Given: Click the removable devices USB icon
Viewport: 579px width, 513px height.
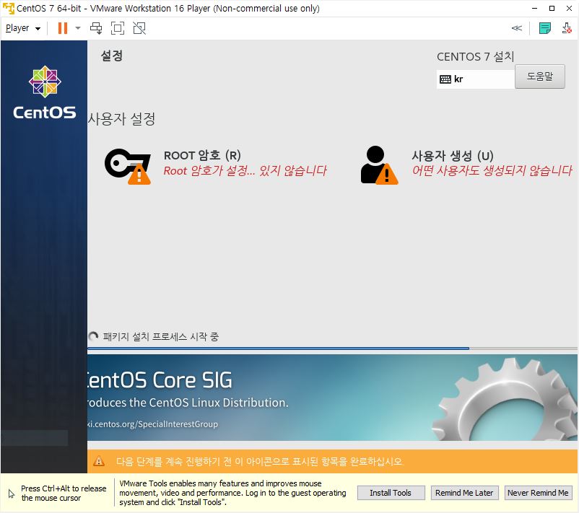Looking at the screenshot, I should 567,28.
